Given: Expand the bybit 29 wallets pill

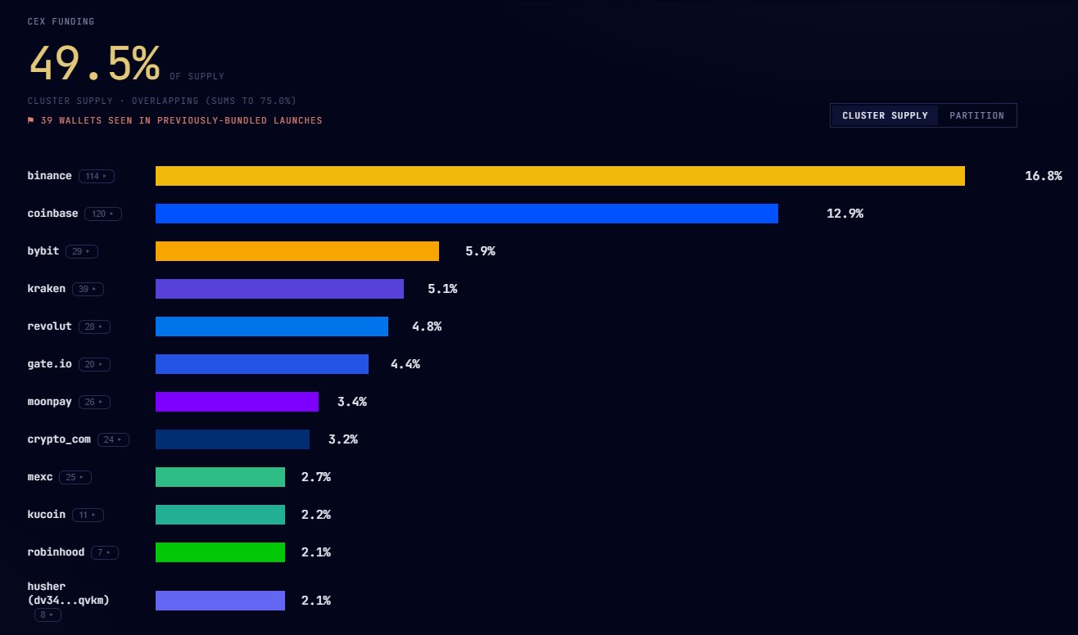Looking at the screenshot, I should coord(82,251).
